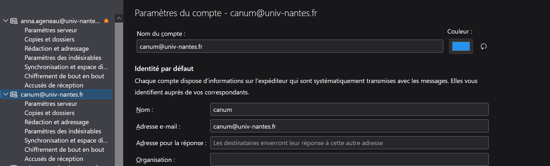Click the Adresse pour la réponse field
This screenshot has width=550, height=166.
coord(349,143)
